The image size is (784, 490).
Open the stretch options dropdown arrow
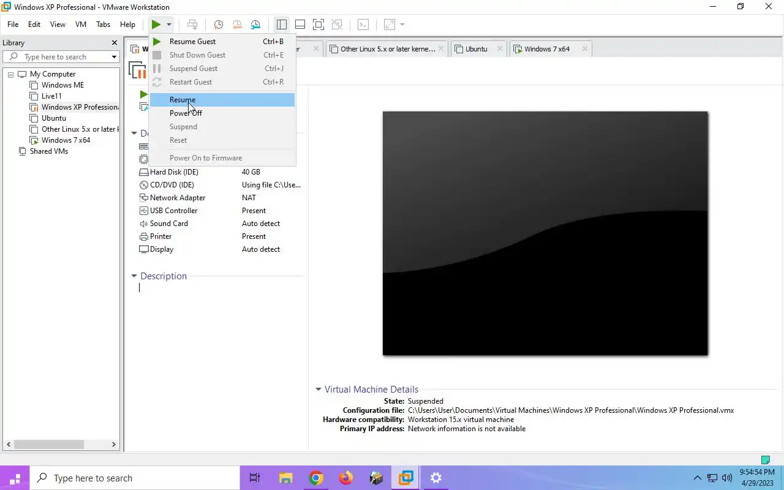click(402, 24)
